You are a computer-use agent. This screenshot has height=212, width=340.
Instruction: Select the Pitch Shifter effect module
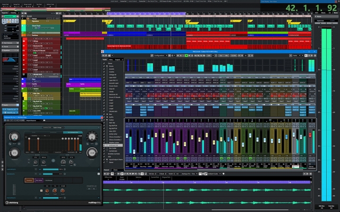39,180
